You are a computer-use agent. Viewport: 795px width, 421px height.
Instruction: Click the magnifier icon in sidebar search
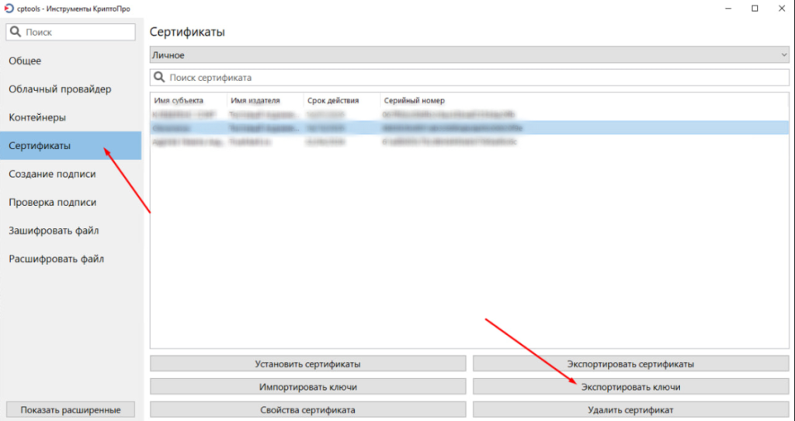click(x=16, y=33)
